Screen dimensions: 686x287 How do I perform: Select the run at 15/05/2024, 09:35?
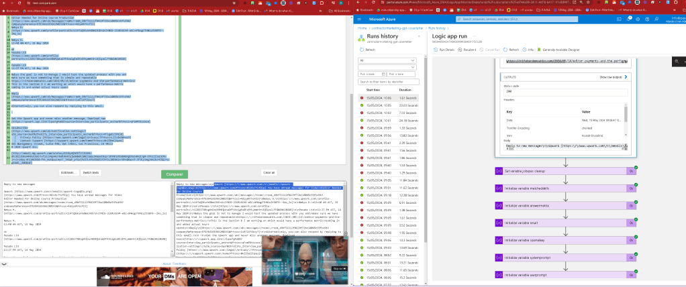pos(389,180)
